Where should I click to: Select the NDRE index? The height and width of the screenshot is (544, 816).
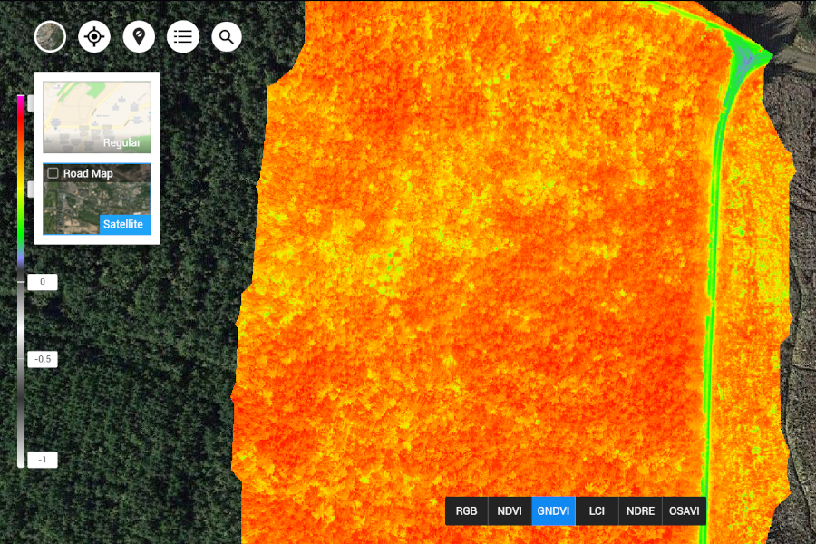coord(639,510)
